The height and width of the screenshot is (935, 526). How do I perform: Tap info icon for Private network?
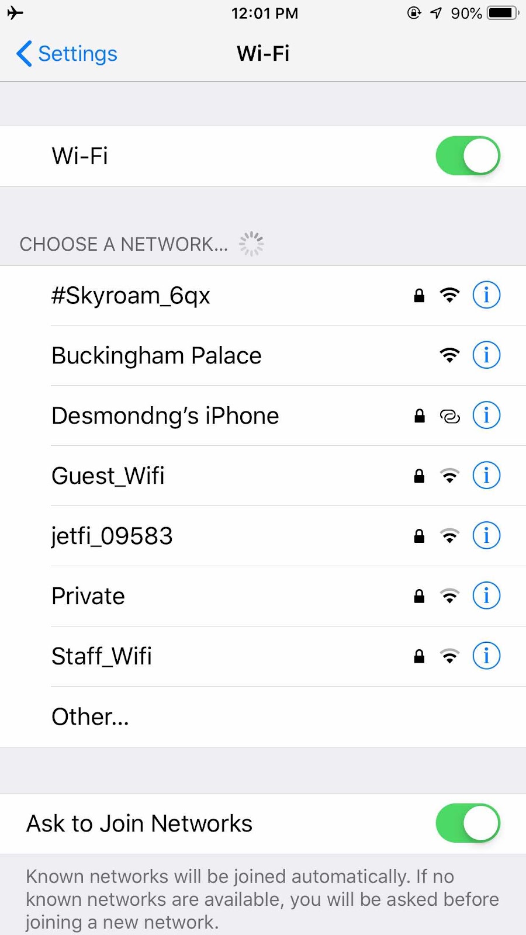point(486,596)
